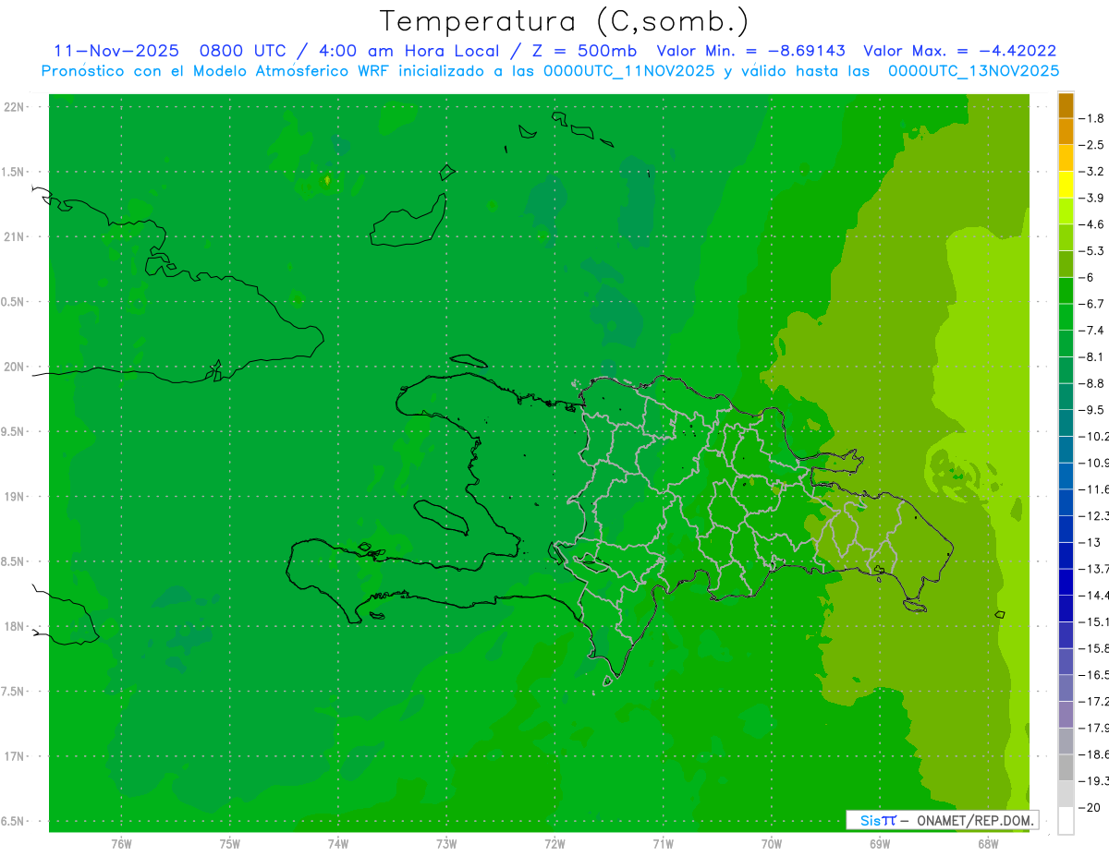Click the '-2.5' colorbar value
The image size is (1109, 856).
pyautogui.click(x=1091, y=145)
